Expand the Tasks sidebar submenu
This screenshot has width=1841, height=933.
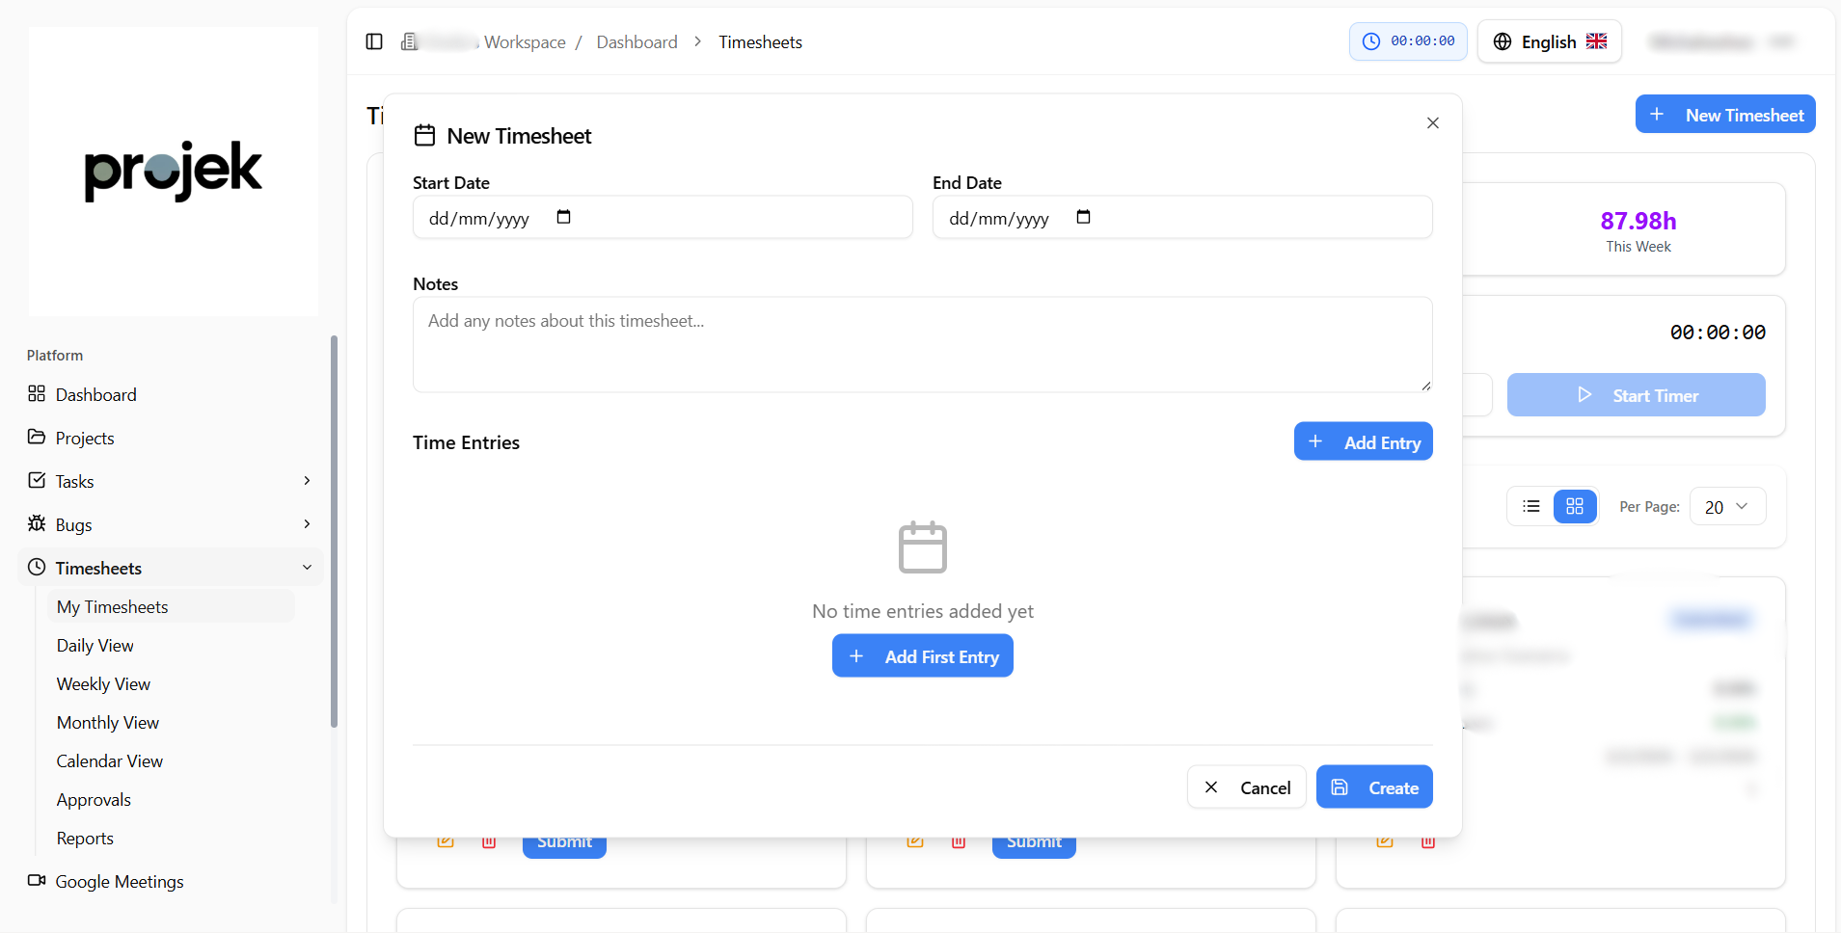tap(307, 480)
